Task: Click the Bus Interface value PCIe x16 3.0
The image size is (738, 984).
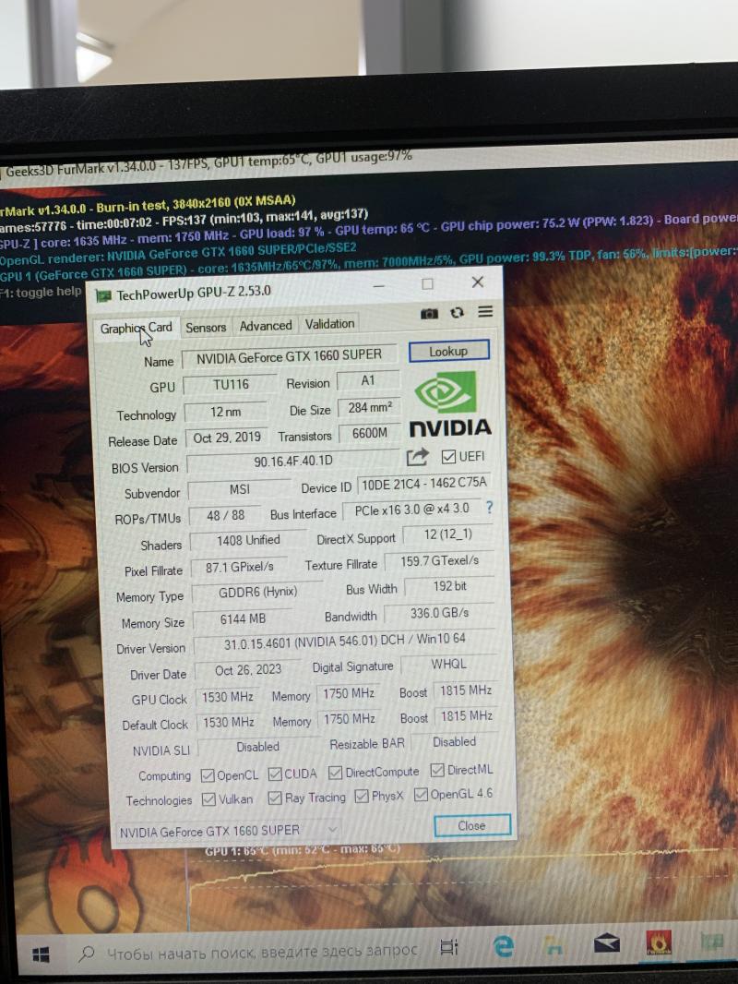Action: coord(412,510)
